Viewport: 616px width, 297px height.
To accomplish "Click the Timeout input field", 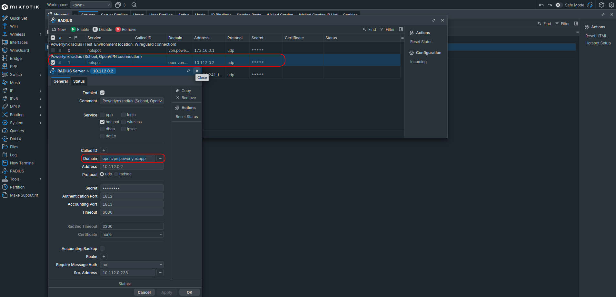I will pyautogui.click(x=132, y=212).
